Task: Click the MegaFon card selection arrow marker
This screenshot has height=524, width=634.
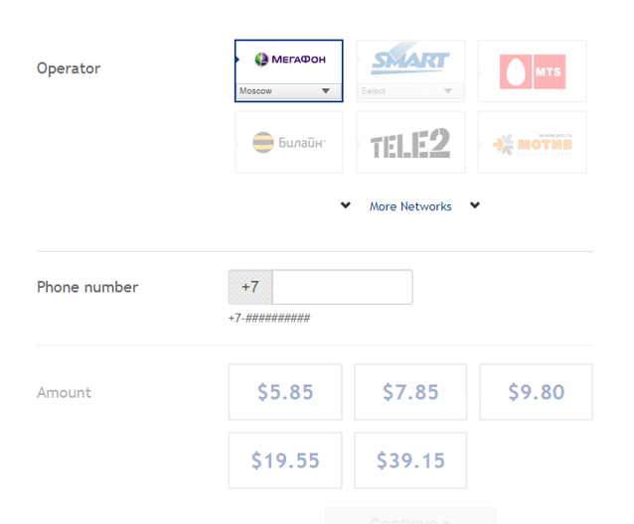Action: tap(238, 60)
